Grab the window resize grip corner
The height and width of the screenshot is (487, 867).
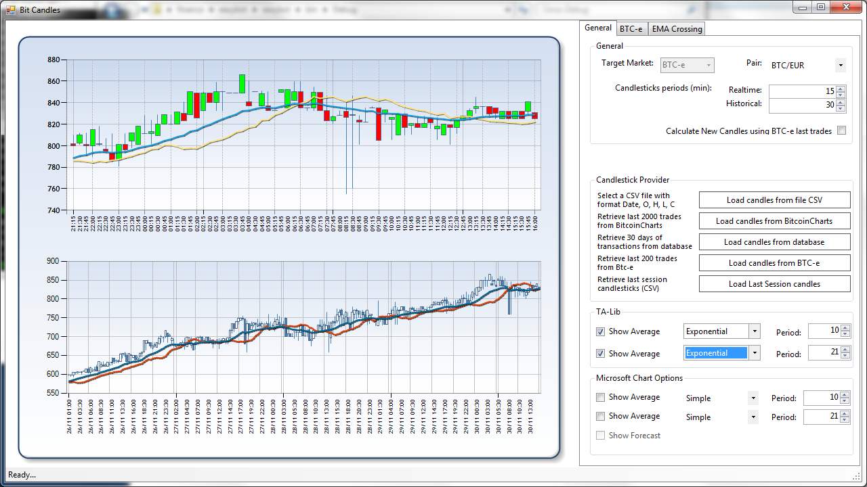pos(857,476)
